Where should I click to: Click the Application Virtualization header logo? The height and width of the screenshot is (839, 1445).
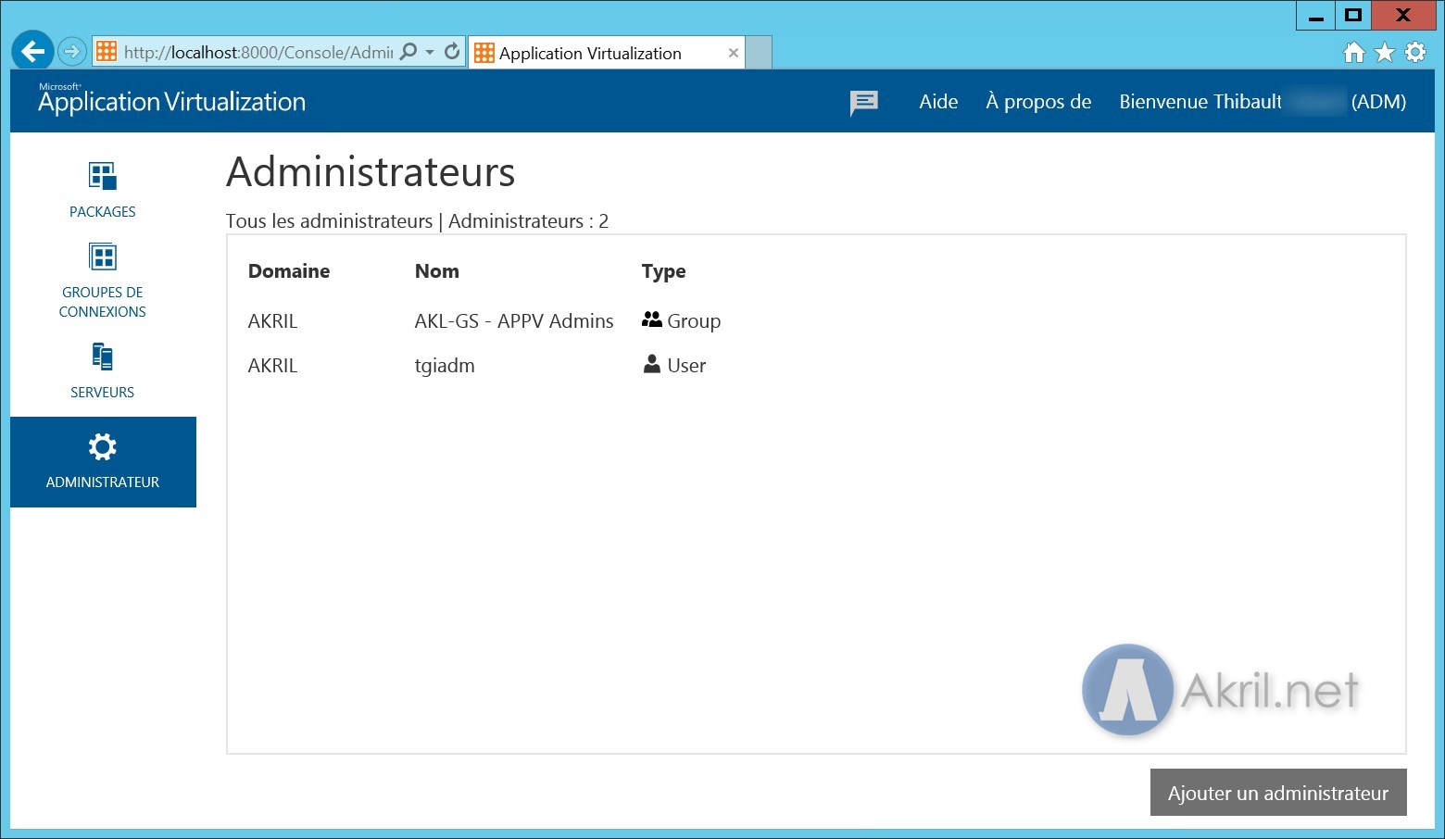(x=171, y=100)
